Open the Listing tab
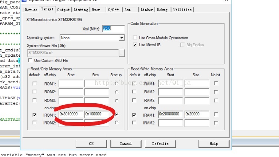 point(81,10)
